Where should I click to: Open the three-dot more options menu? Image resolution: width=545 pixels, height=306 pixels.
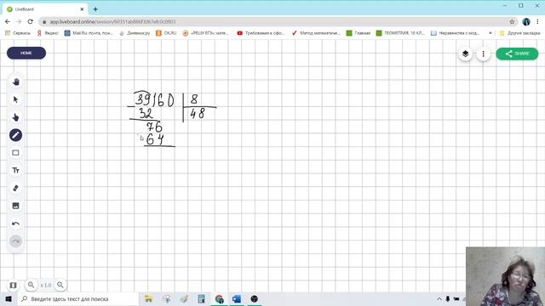coord(483,54)
